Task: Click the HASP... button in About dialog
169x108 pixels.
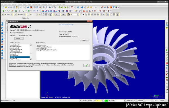Action: pos(84,40)
